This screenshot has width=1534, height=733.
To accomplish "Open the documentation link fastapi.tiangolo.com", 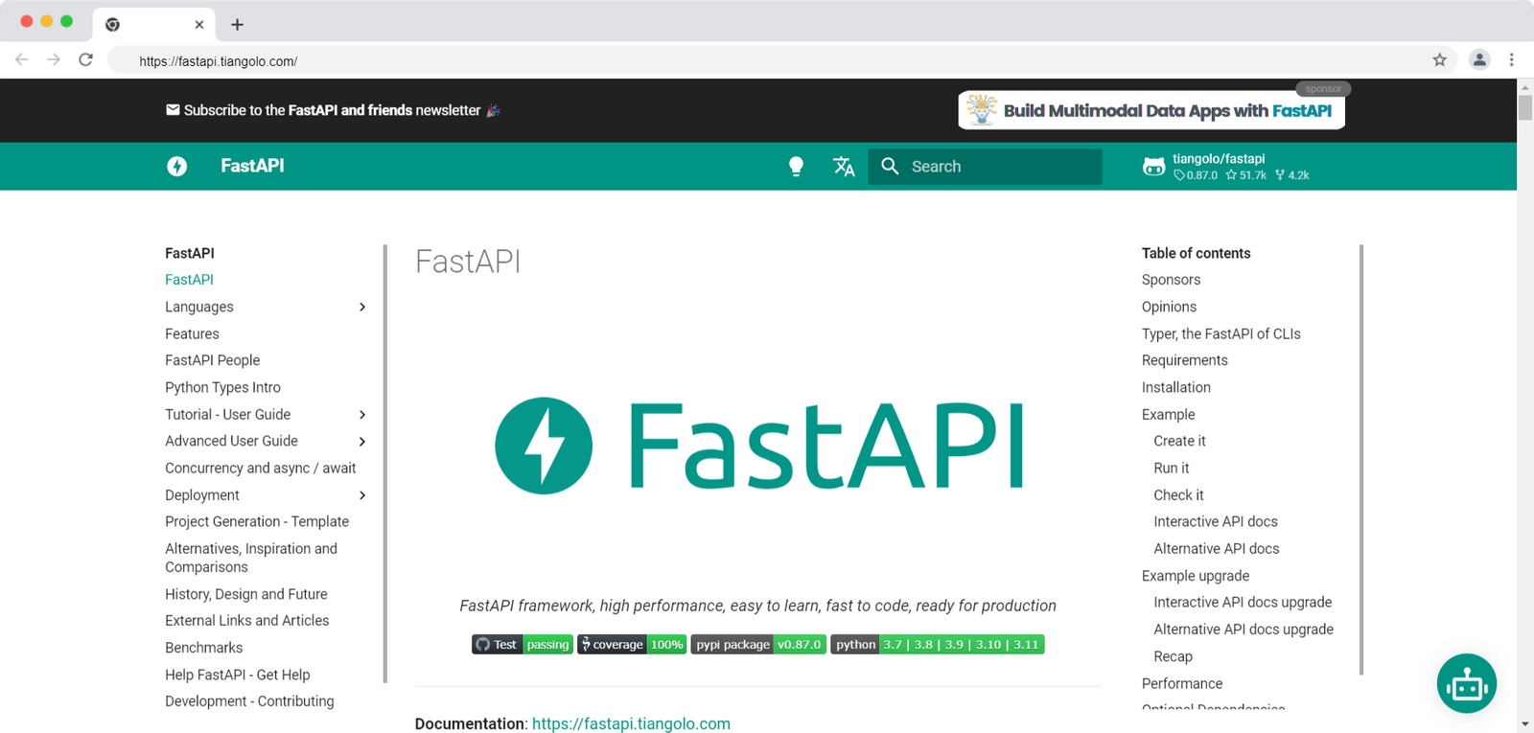I will pos(631,723).
